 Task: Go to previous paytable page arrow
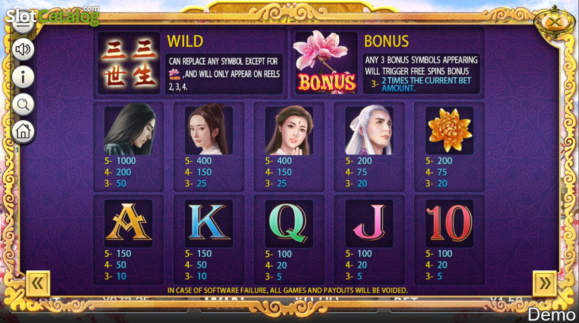38,283
